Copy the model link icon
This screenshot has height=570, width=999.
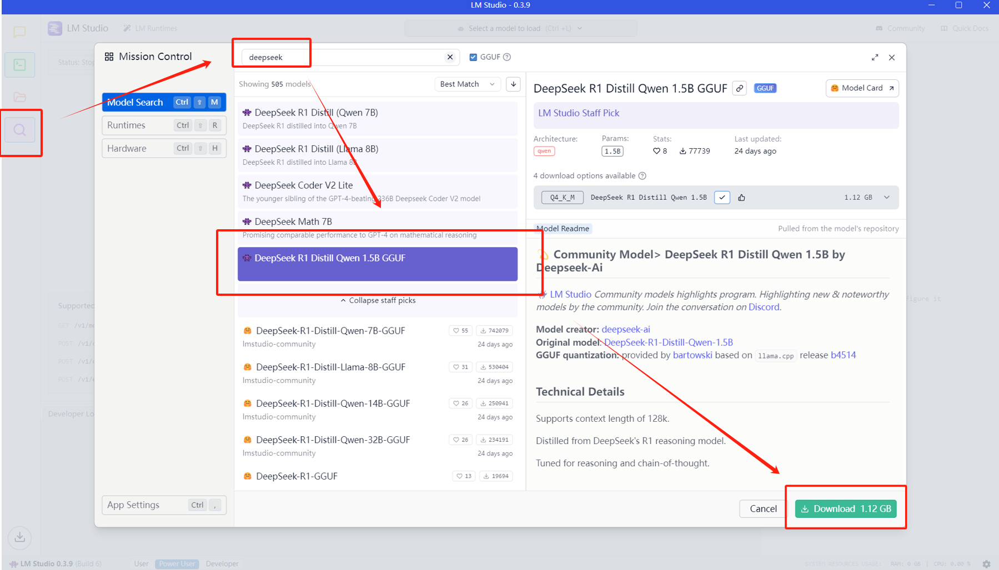(x=740, y=88)
